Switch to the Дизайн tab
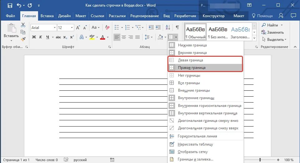300x163 pixels. pos(65,16)
